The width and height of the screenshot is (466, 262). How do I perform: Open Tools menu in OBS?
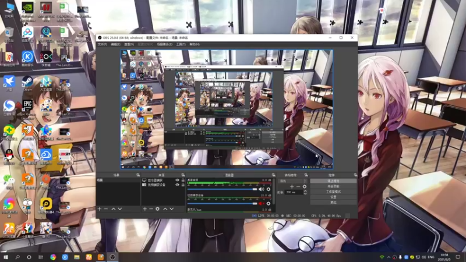[x=181, y=44]
